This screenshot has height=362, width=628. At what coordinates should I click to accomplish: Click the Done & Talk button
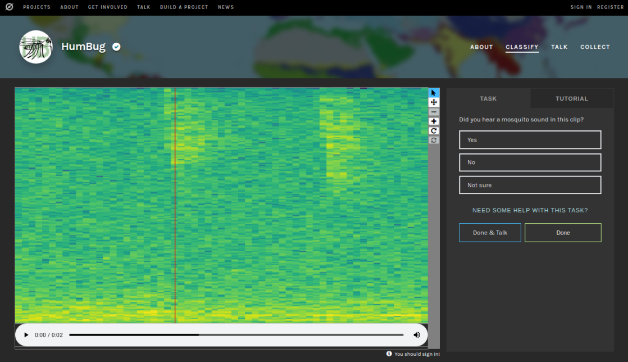(x=490, y=233)
